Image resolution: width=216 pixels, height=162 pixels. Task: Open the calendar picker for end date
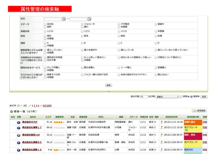(x=89, y=19)
